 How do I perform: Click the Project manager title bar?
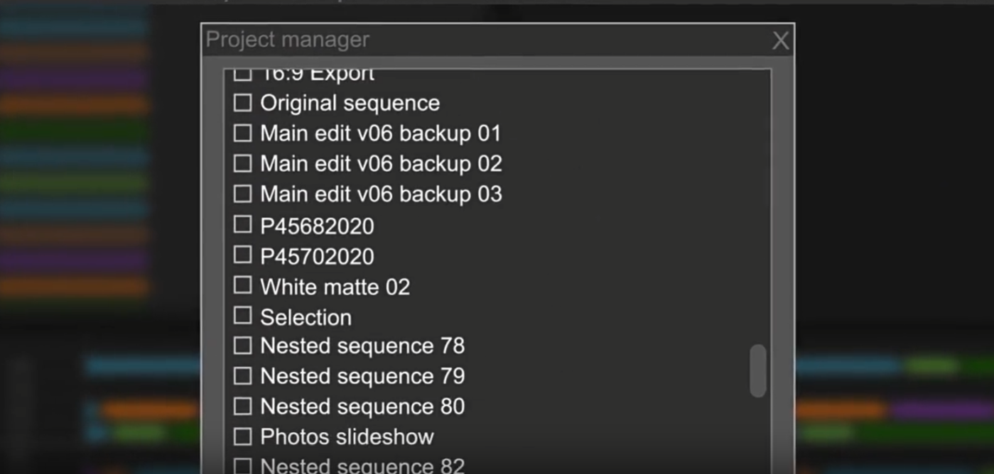pyautogui.click(x=483, y=40)
